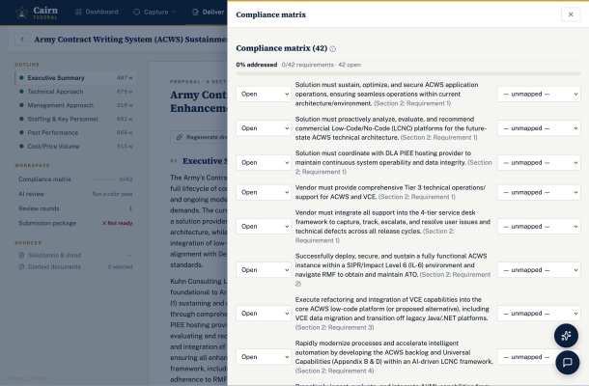Open unmapped dropdown for VCE refactoring requirement
Viewport: 589px width, 386px height.
539,314
